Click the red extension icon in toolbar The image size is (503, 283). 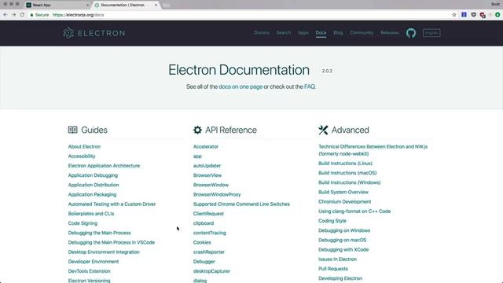tap(483, 15)
